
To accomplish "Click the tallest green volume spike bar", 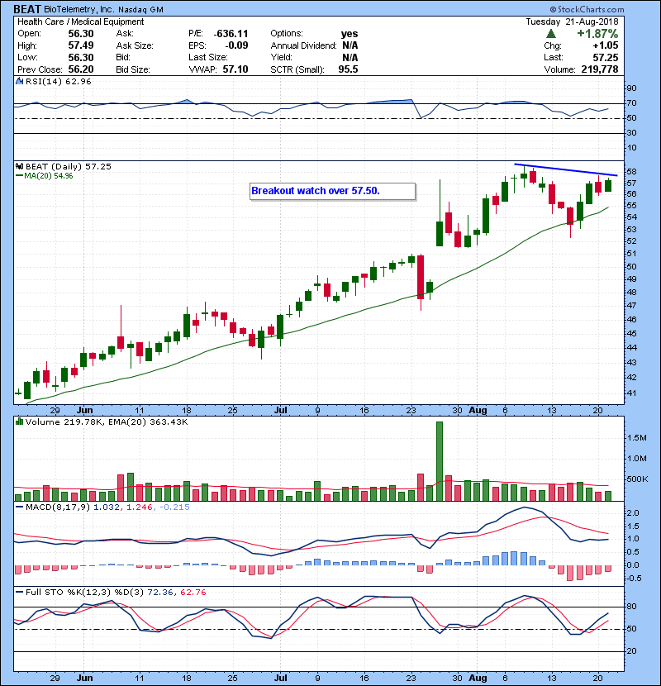I will click(440, 461).
